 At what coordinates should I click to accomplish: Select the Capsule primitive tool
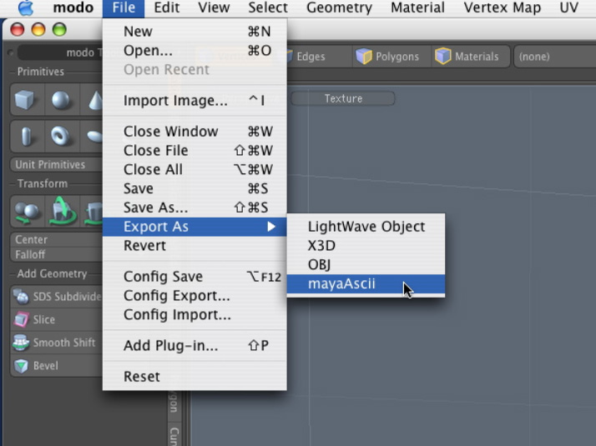(x=27, y=136)
